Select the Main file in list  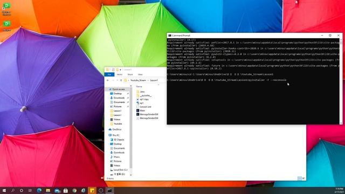[142, 110]
